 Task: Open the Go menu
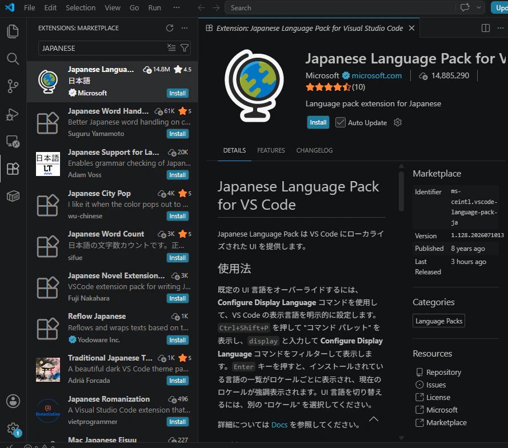coord(134,8)
